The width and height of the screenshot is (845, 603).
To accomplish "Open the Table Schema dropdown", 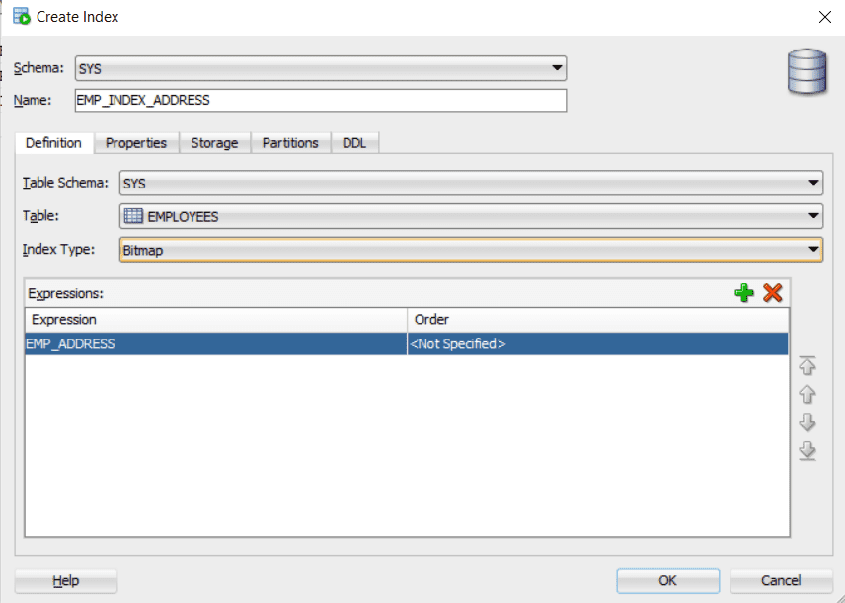I will [815, 183].
